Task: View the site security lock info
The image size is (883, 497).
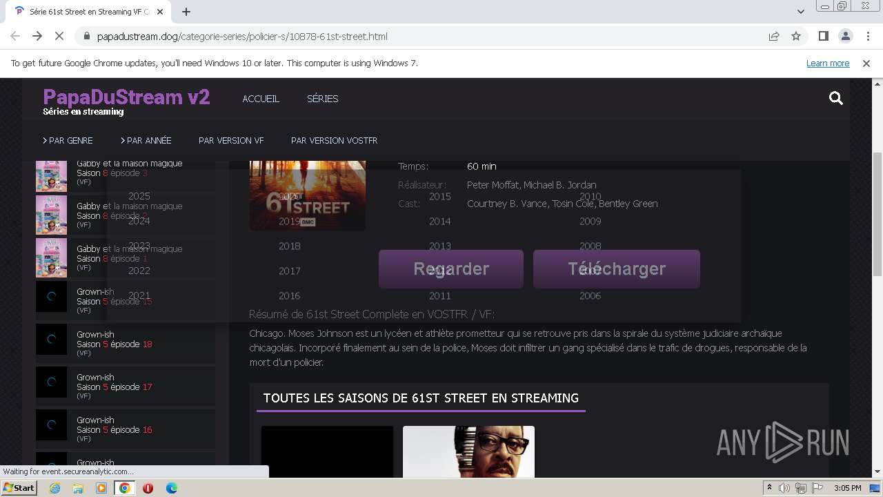Action: tap(86, 36)
